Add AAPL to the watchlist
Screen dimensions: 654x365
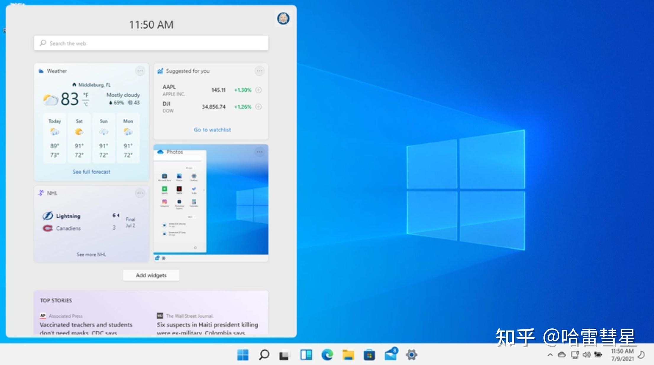click(258, 90)
